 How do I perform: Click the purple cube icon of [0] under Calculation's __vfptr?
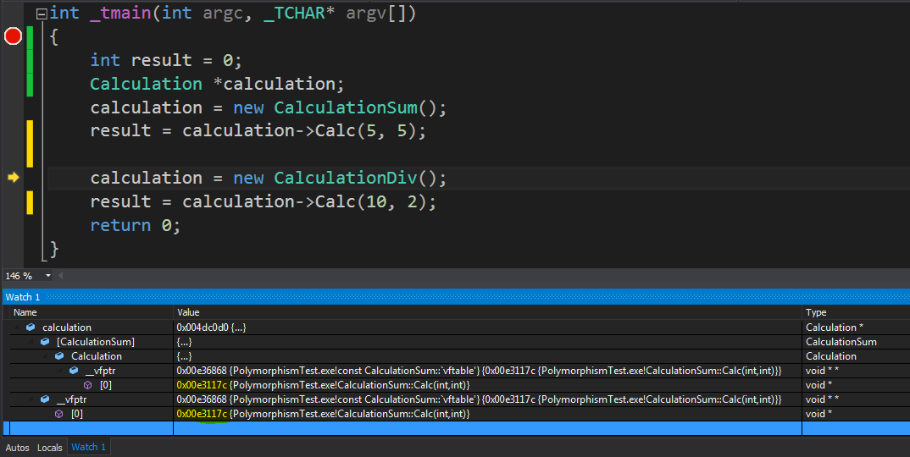click(x=87, y=385)
